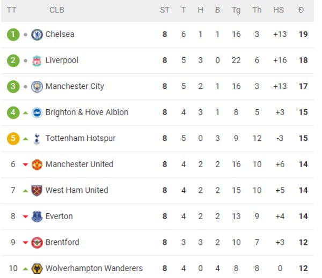This screenshot has width=322, height=278.
Task: Open the Chelsea team name link
Action: tap(60, 34)
